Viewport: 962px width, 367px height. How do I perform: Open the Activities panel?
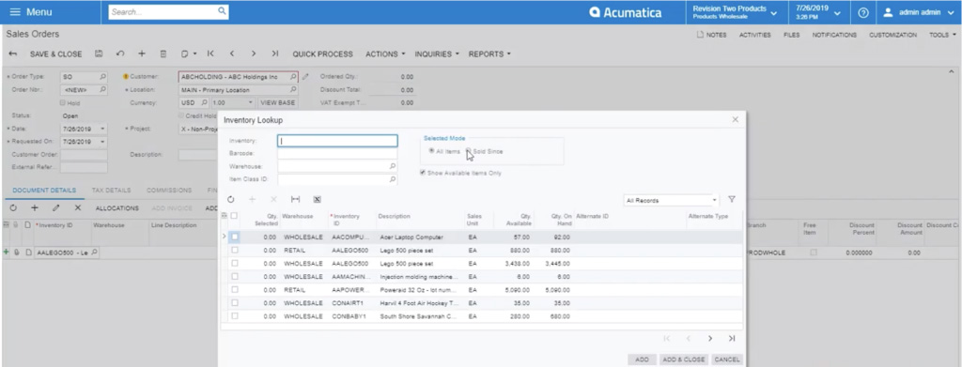point(755,35)
